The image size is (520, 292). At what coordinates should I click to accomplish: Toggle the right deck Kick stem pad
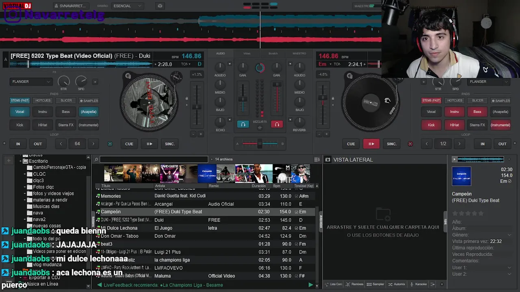431,125
